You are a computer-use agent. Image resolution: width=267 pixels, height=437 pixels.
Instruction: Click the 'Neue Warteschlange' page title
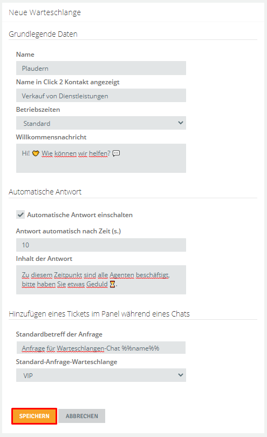[x=45, y=12]
